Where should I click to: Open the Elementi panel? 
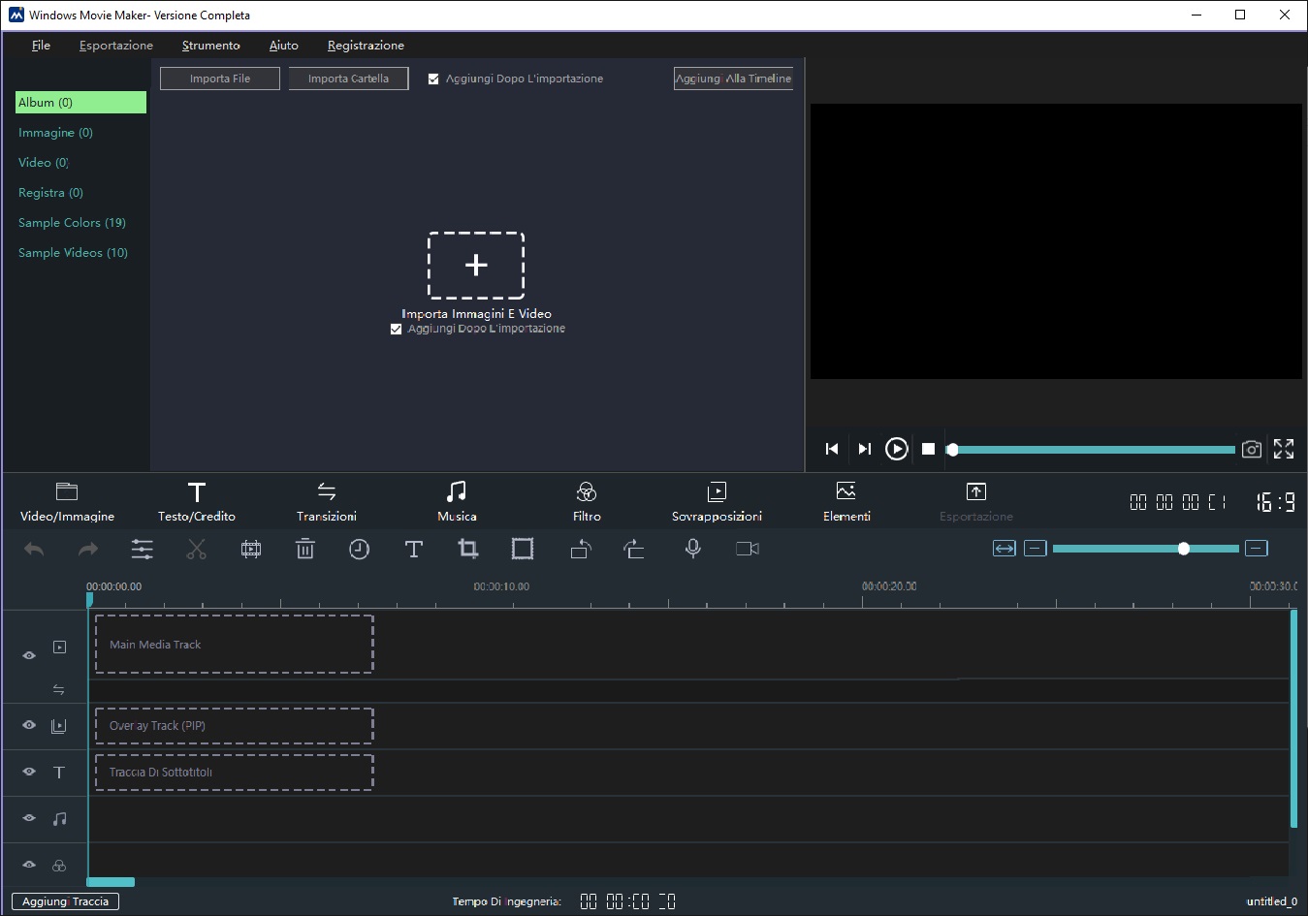(846, 502)
